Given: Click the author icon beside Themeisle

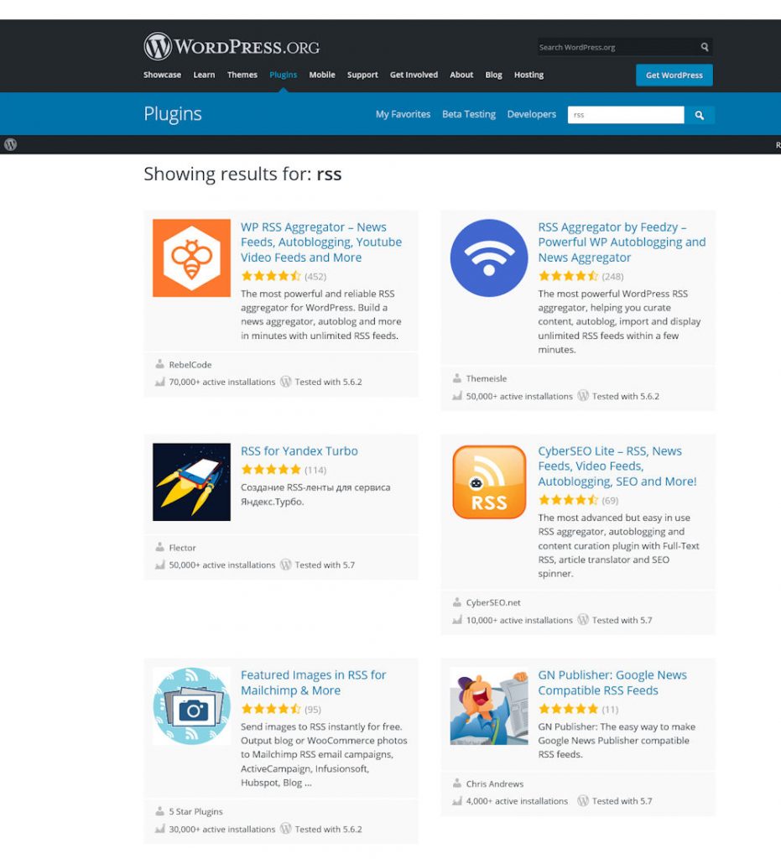Looking at the screenshot, I should click(457, 378).
